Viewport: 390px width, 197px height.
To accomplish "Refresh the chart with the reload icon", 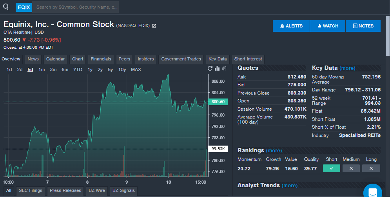I will click(210, 69).
